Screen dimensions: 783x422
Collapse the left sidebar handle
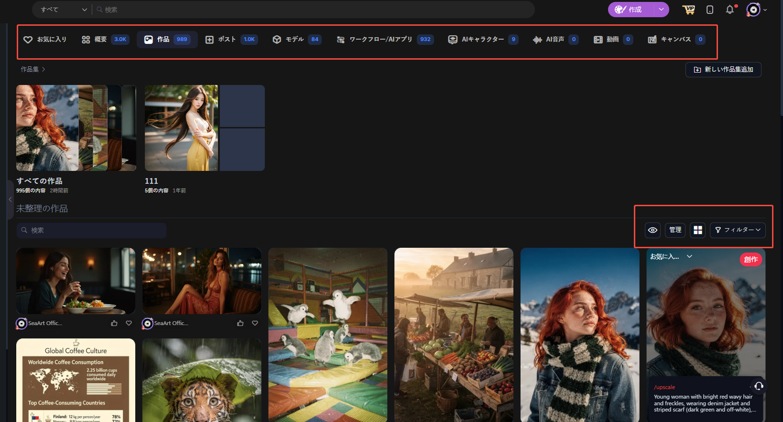click(10, 200)
